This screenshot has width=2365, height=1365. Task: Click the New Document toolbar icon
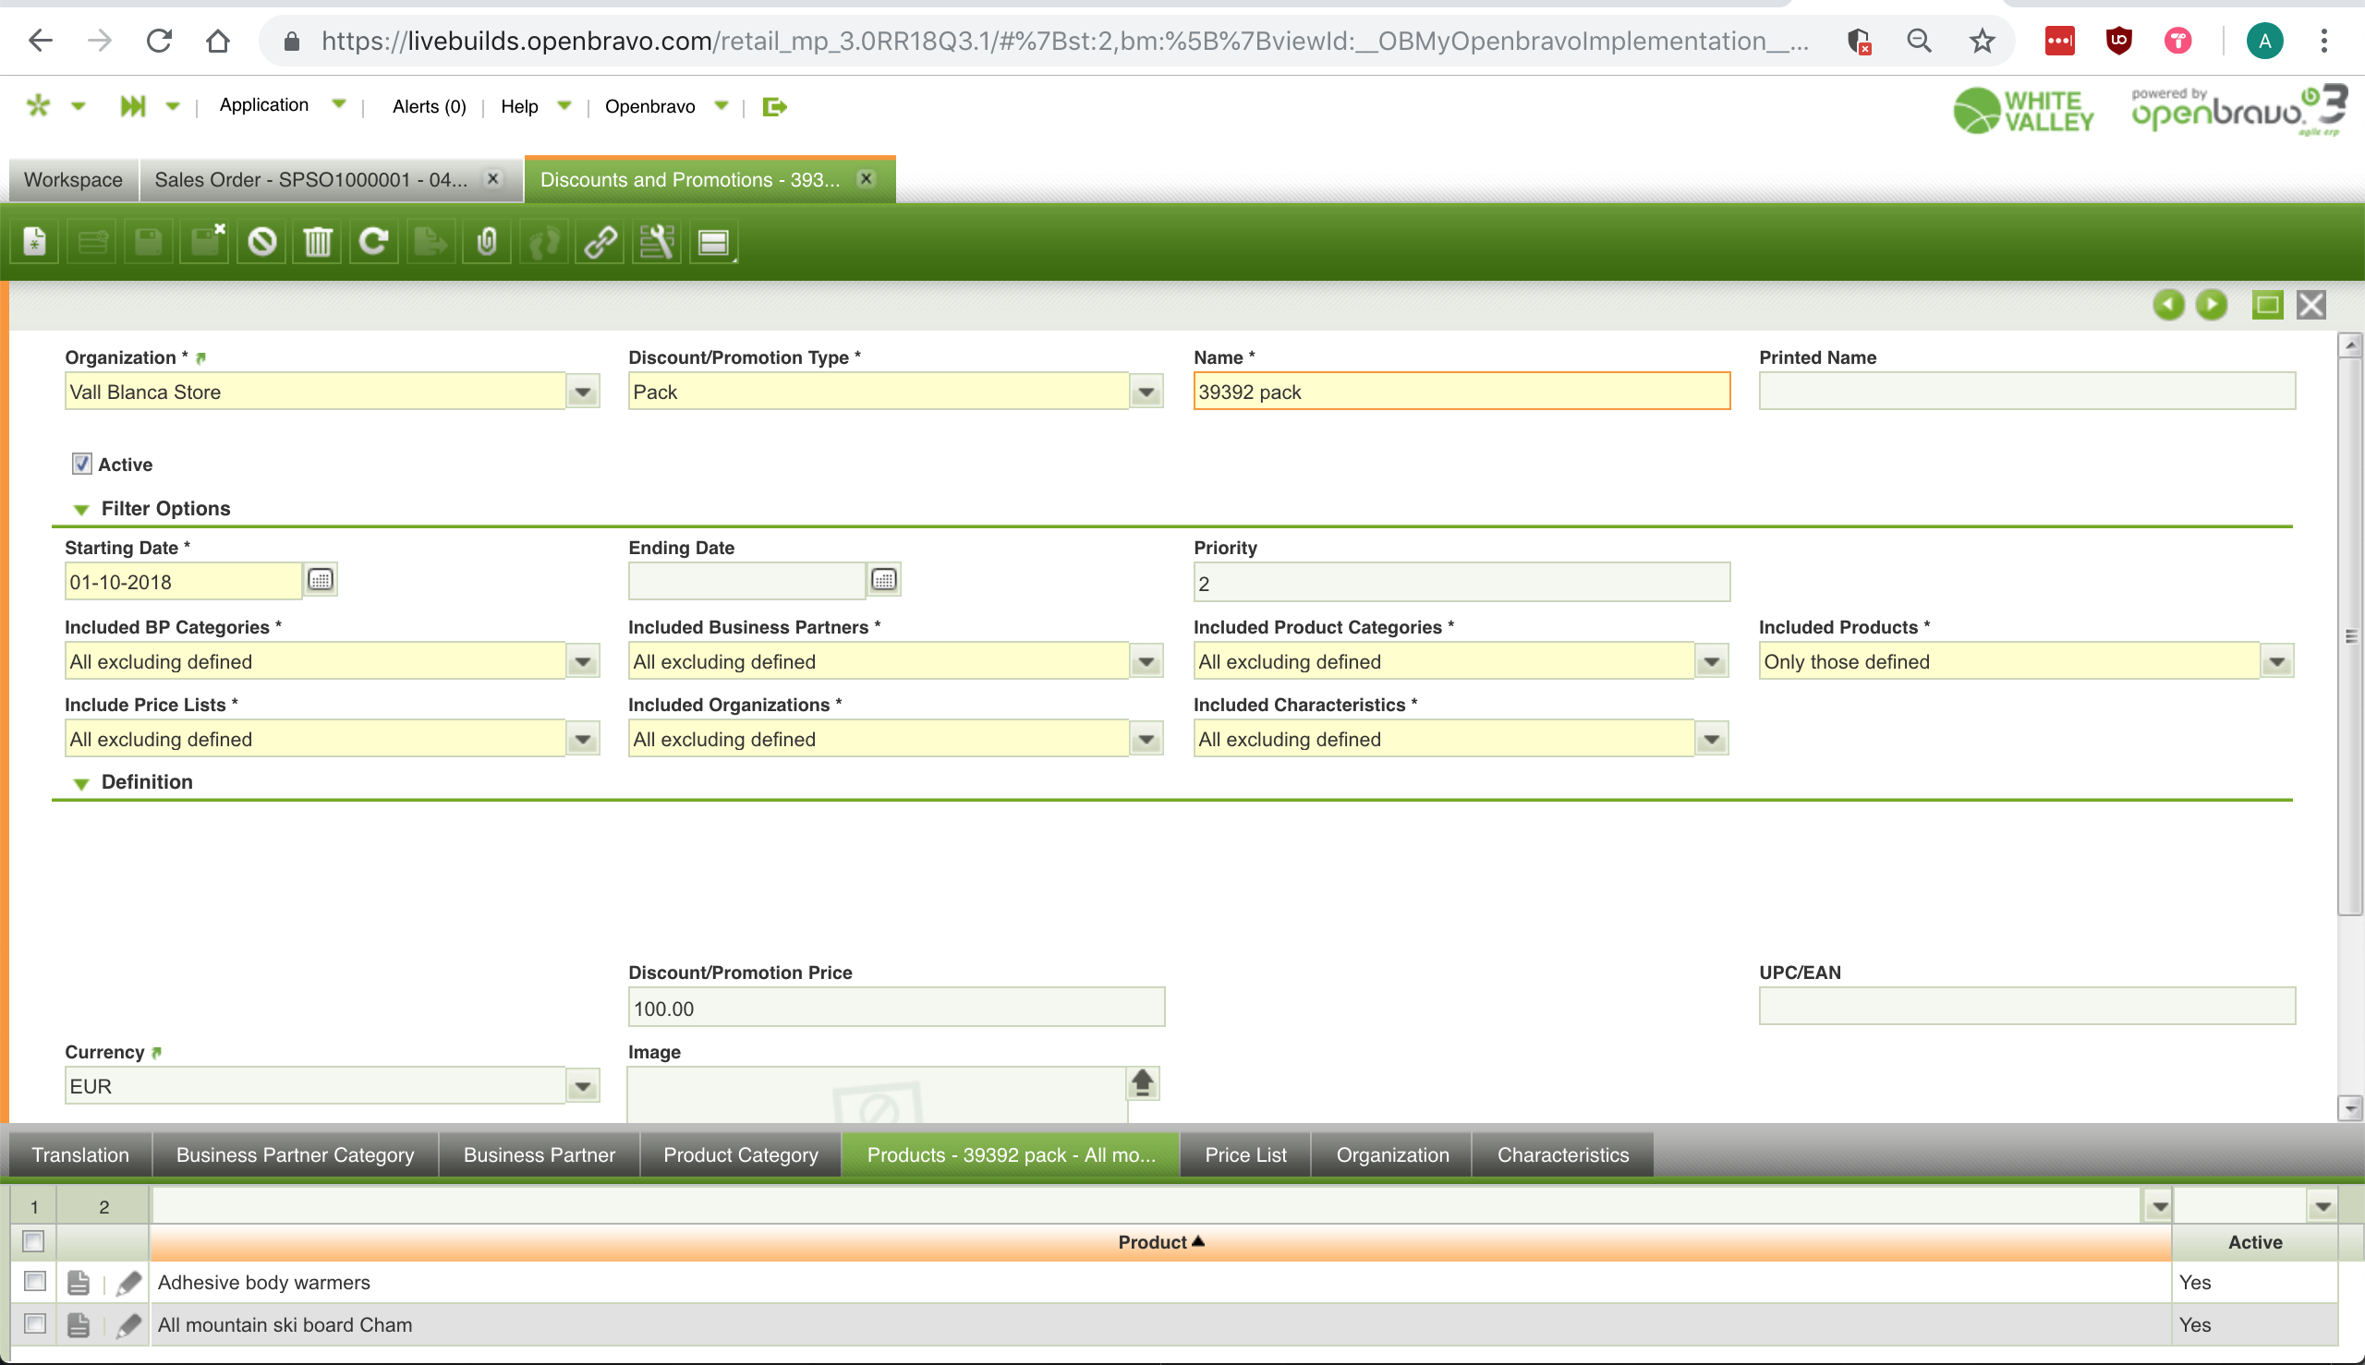point(35,243)
